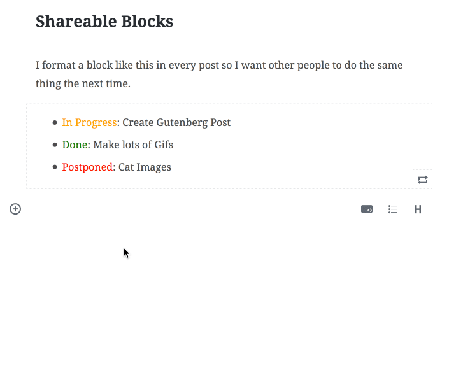
Task: Click the red Postponed label
Action: tap(87, 167)
